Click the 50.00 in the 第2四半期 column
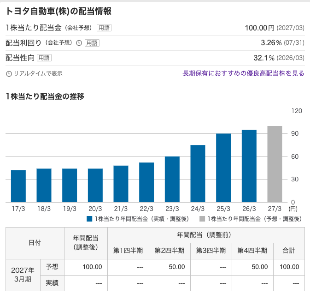Screen dimensions: 310x294 (x=177, y=267)
